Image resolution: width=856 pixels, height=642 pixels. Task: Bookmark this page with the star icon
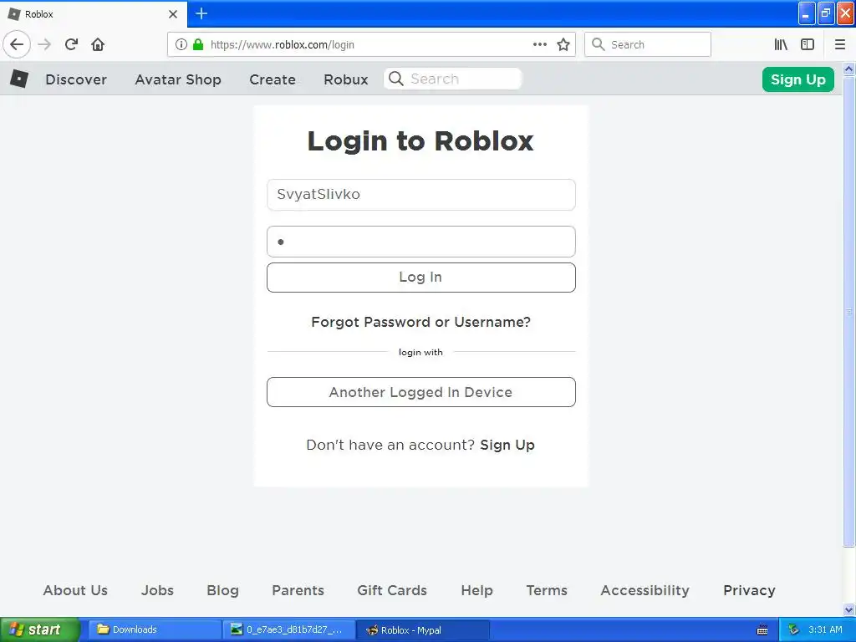click(x=563, y=44)
